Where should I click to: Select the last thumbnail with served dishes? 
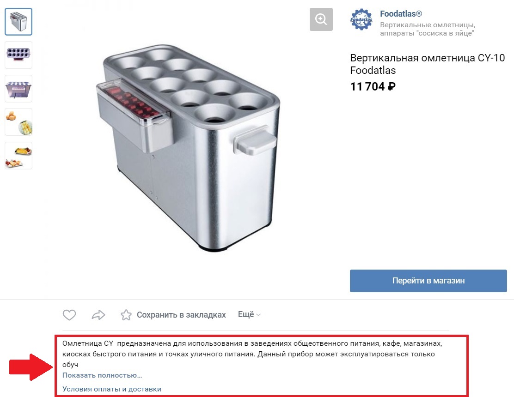(18, 156)
